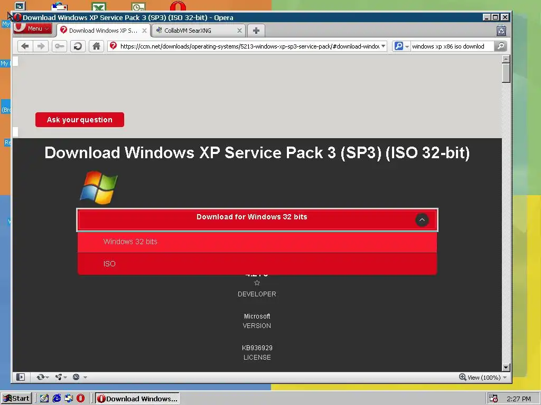Close the Download Windows XP tab

pos(145,31)
